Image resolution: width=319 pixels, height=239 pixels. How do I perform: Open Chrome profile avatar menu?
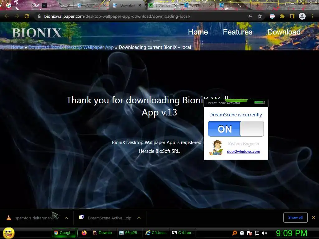pyautogui.click(x=302, y=16)
